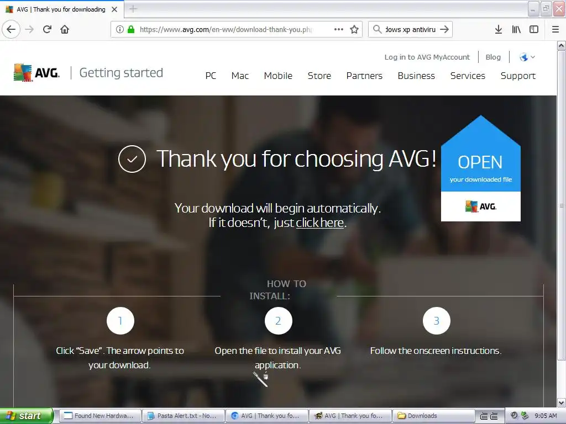Open the Mac menu

240,76
